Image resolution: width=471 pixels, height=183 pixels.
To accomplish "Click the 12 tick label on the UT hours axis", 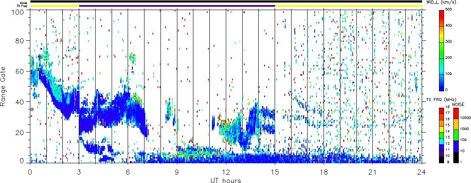I will pos(226,172).
